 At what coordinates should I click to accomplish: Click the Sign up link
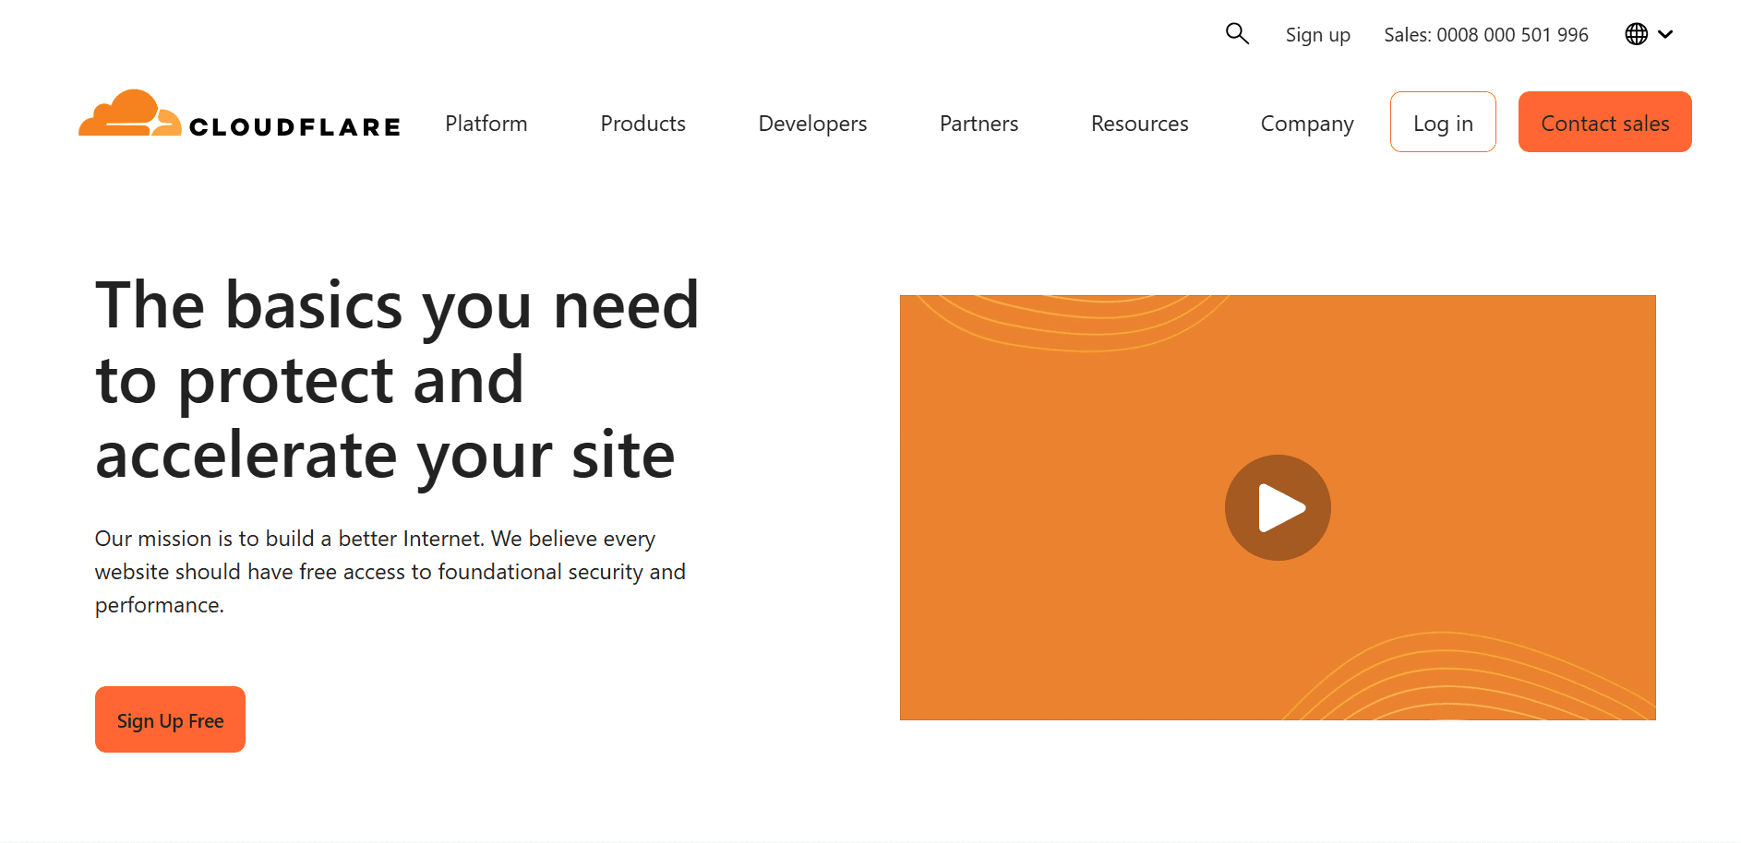(x=1317, y=34)
